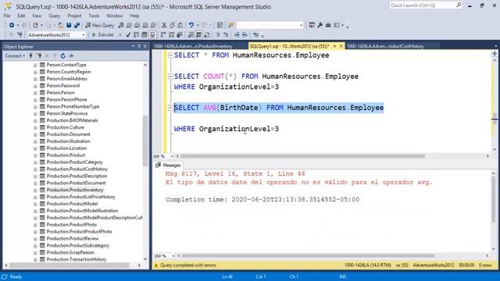
Task: Toggle the Object Explorer auto-hide pin
Action: 139,47
